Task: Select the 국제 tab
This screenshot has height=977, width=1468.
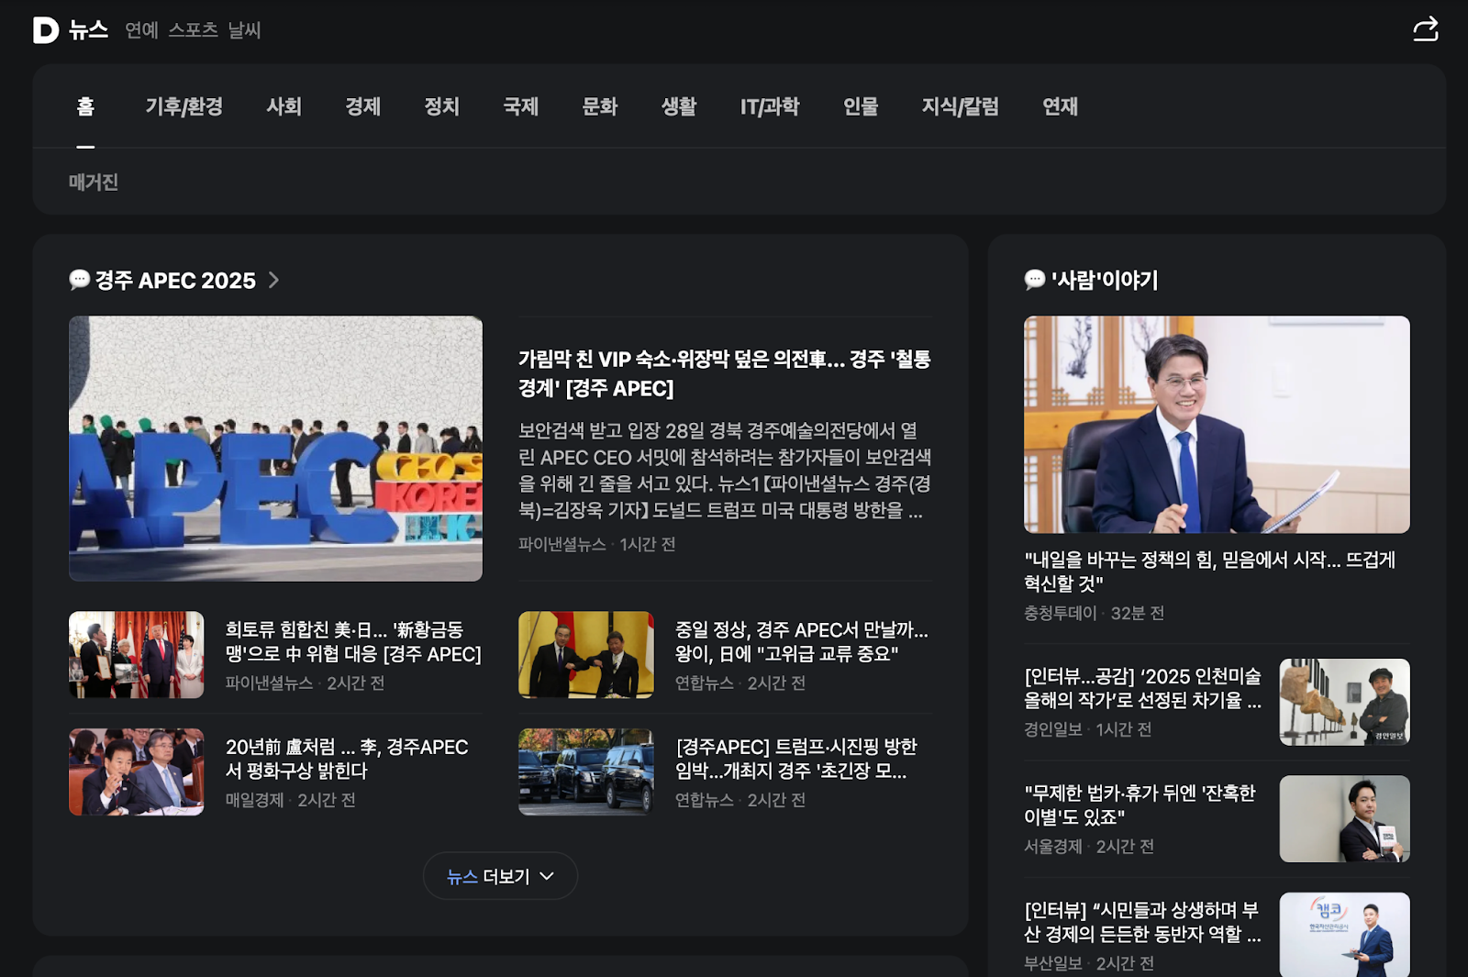Action: click(x=520, y=106)
